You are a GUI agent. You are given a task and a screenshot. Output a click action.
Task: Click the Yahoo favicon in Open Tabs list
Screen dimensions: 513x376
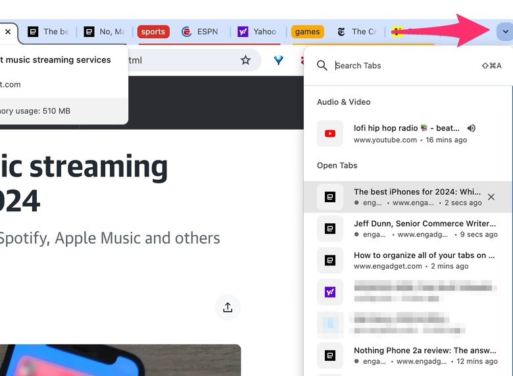330,292
